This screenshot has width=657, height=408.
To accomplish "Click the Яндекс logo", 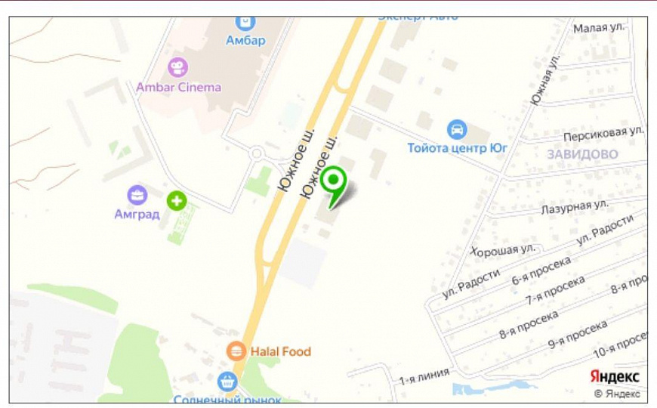I will pos(615,377).
